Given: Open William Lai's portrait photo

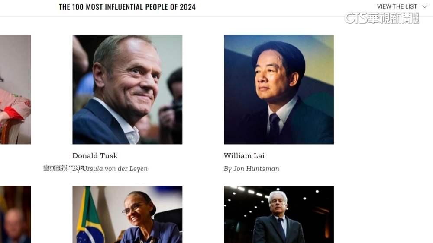Looking at the screenshot, I should (278, 89).
